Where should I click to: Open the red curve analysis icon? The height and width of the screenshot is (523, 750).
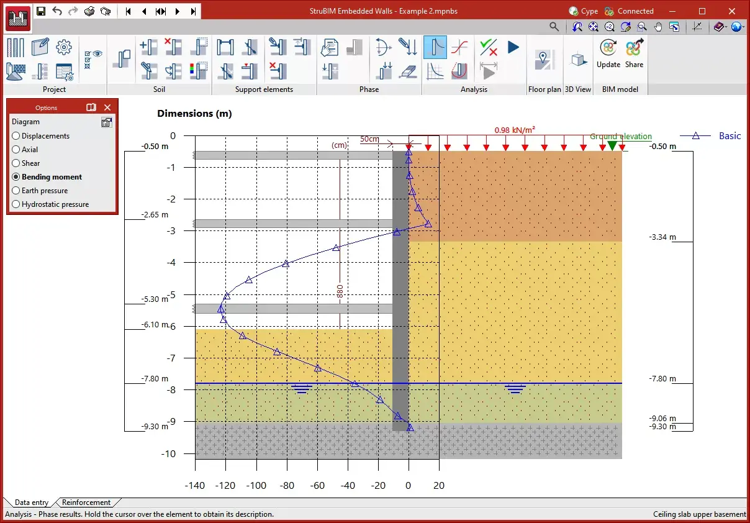(x=459, y=47)
